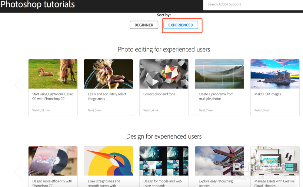
Task: Click 'Try it, 7 min' label
Action: click(x=206, y=110)
